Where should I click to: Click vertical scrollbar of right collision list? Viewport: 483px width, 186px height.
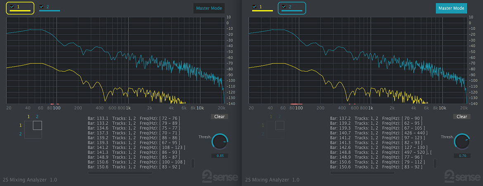435,163
